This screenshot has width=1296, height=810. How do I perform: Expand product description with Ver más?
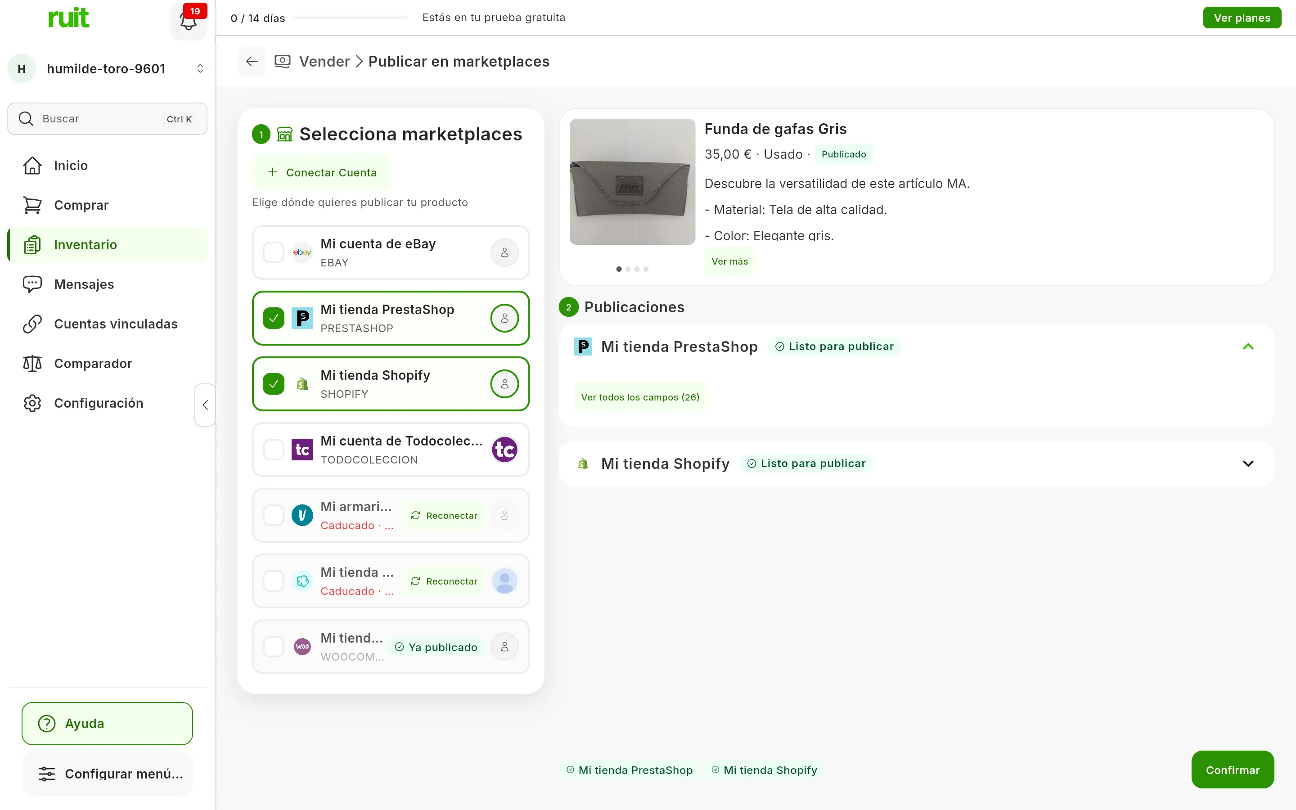tap(729, 261)
